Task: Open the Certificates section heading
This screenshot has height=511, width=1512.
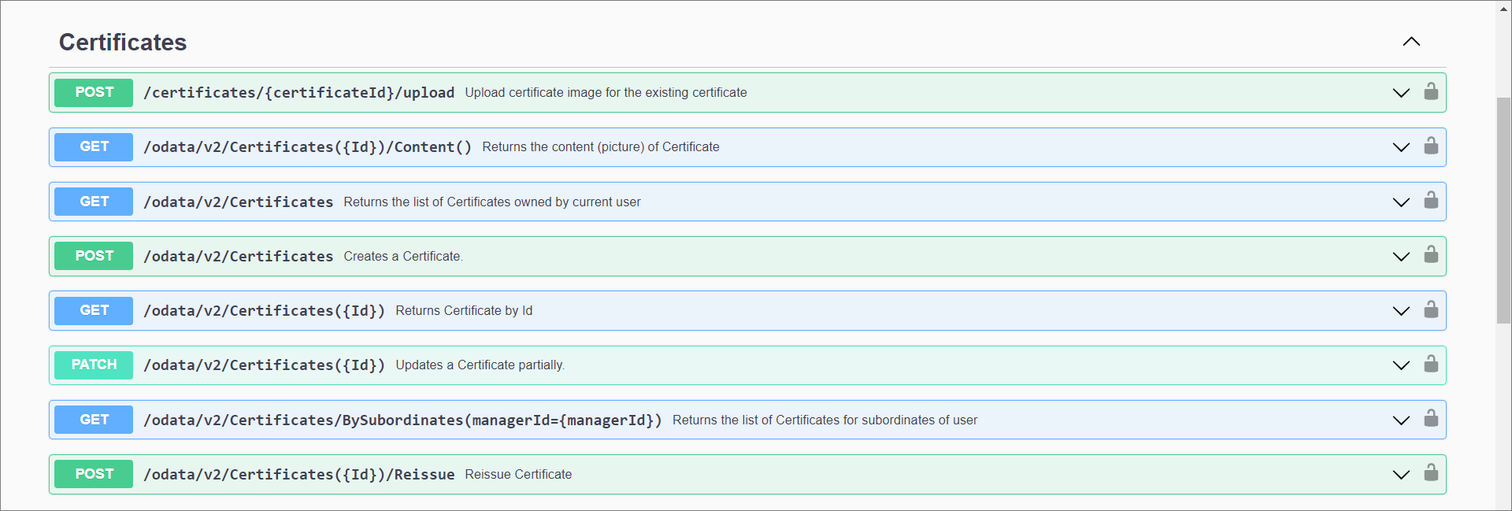Action: point(123,43)
